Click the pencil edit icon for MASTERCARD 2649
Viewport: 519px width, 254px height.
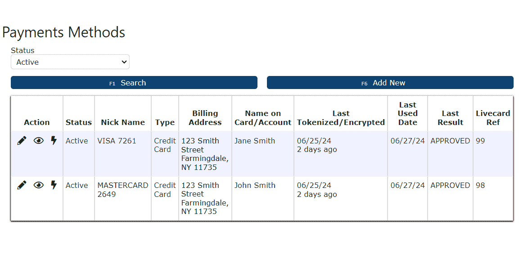click(22, 185)
